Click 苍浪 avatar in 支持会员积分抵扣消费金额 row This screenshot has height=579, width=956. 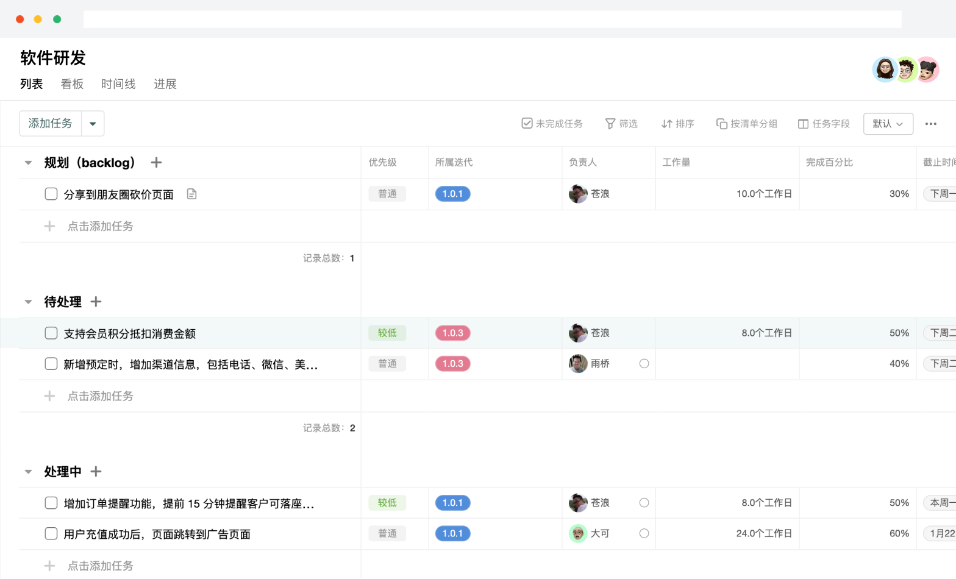pyautogui.click(x=578, y=333)
